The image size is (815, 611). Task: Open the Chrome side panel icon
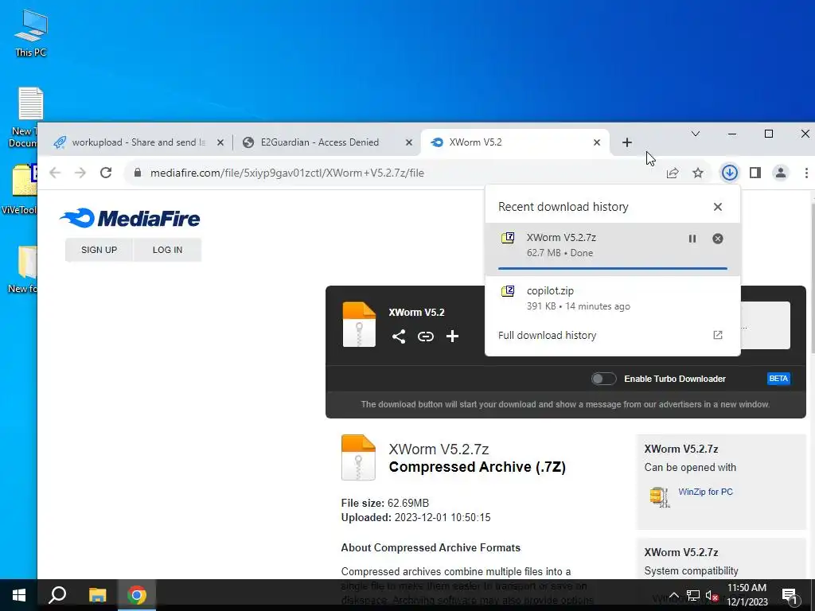click(755, 173)
